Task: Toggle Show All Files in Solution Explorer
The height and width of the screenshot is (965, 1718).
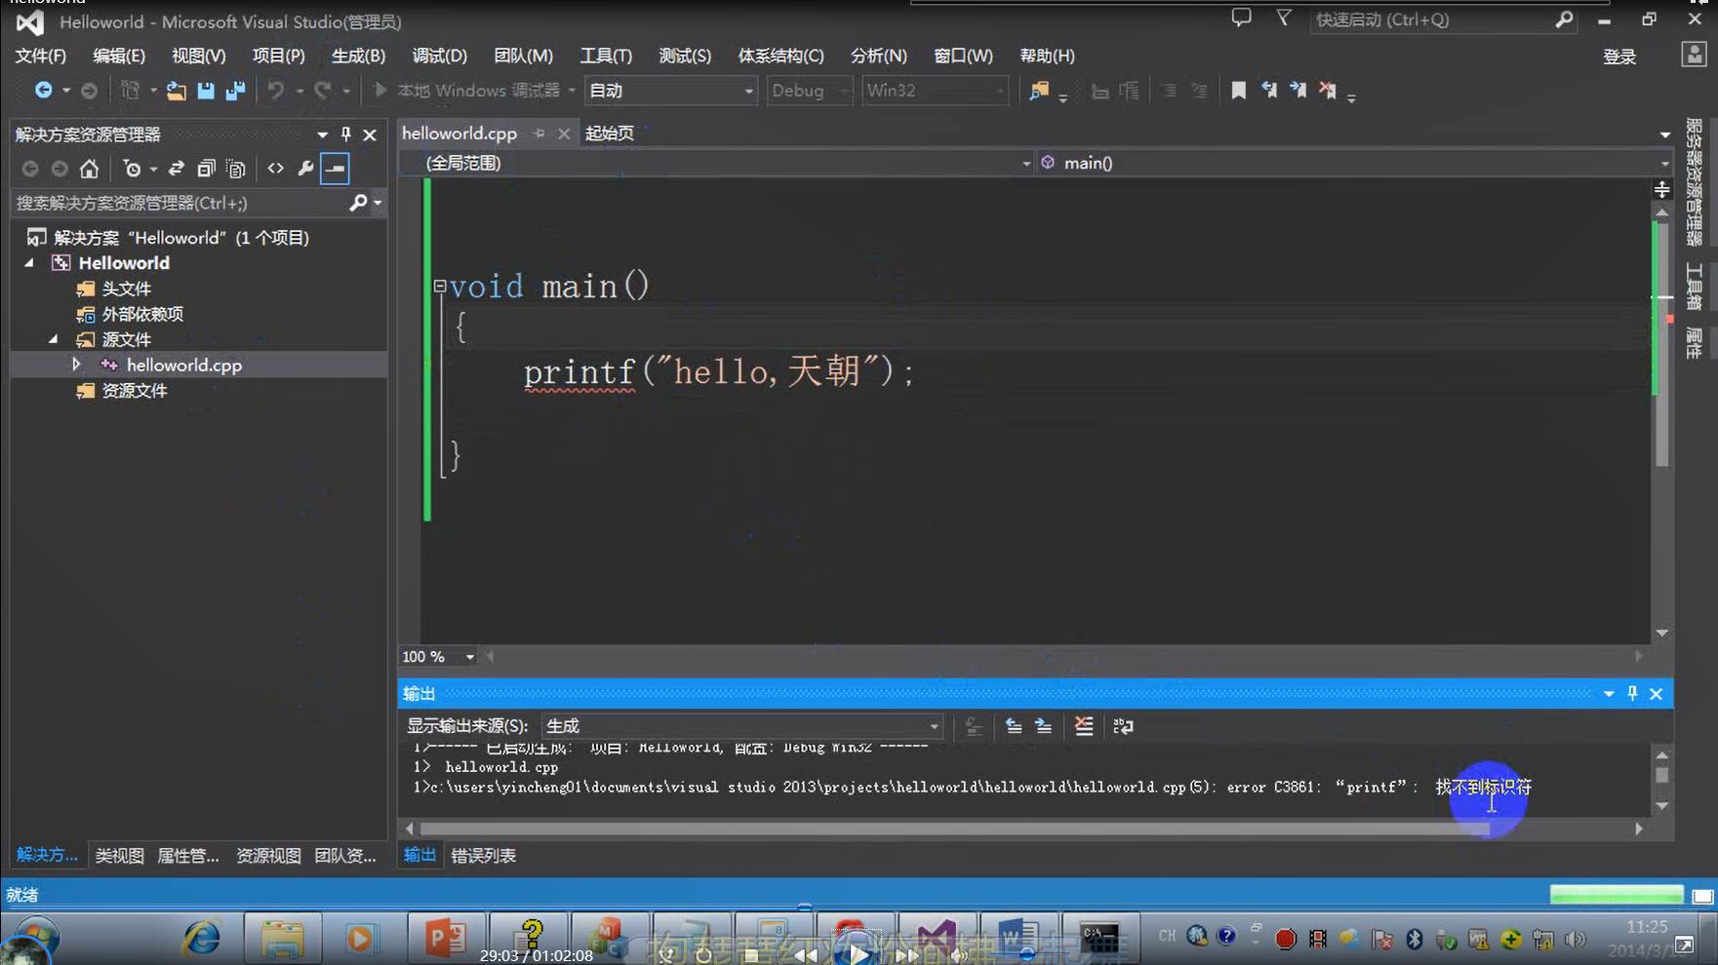Action: [235, 169]
